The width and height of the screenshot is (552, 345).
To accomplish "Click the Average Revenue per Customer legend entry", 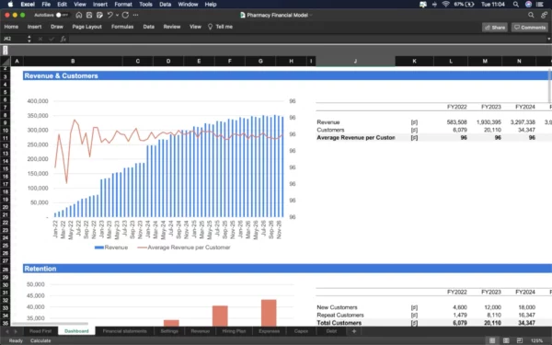I will (184, 247).
